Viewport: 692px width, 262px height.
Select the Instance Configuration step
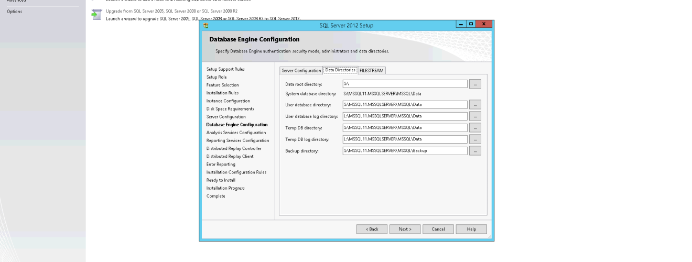tap(228, 101)
